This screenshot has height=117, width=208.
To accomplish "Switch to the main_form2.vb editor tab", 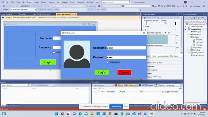I will pos(7,14).
